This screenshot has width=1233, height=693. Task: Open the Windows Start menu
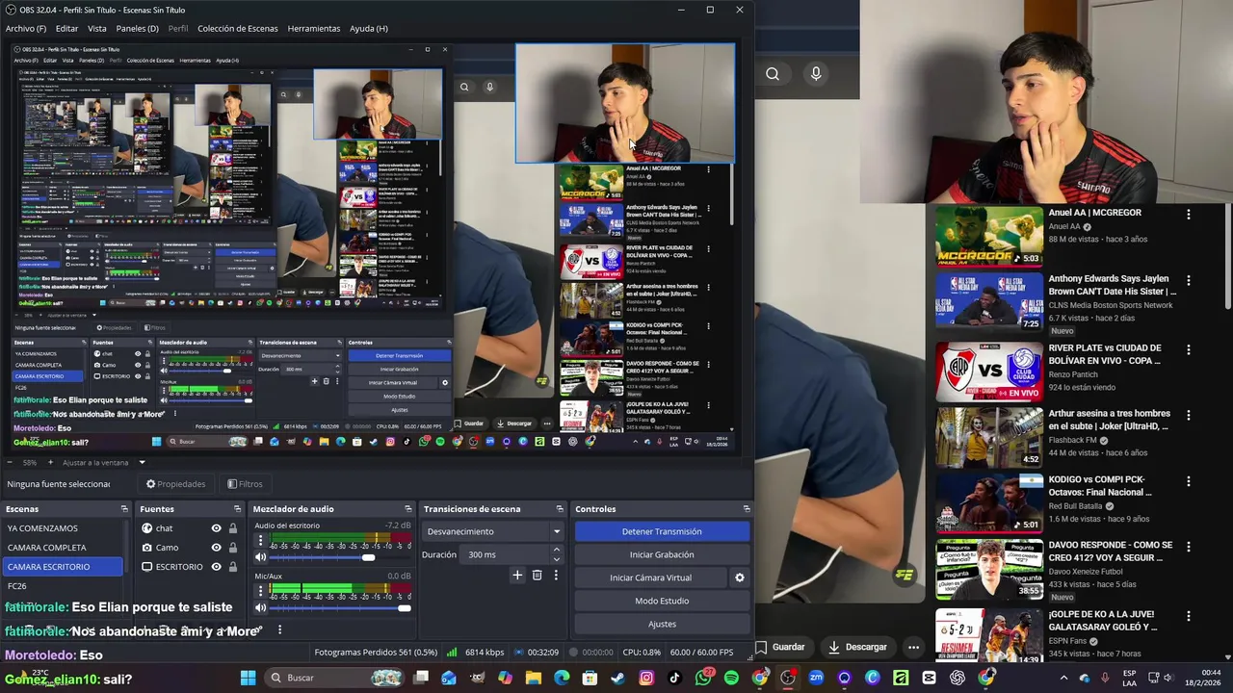point(248,678)
